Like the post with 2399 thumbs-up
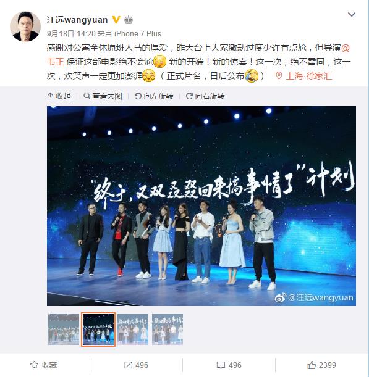 [321, 365]
